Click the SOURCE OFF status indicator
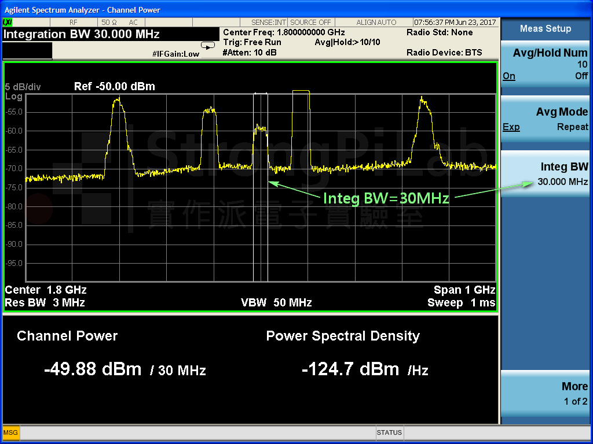Viewport: 593px width, 444px height. point(310,23)
